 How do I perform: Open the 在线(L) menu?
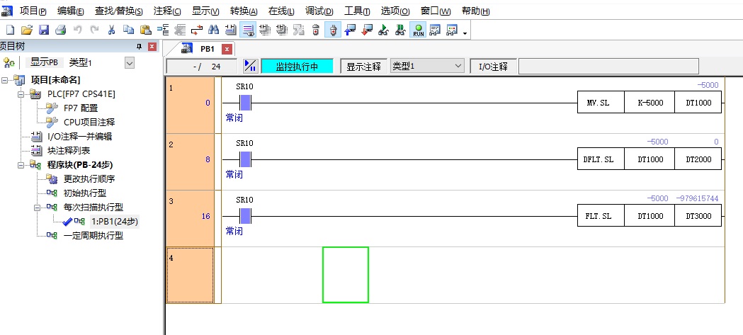[x=281, y=11]
